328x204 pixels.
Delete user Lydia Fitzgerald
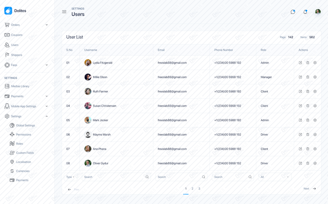pyautogui.click(x=308, y=63)
